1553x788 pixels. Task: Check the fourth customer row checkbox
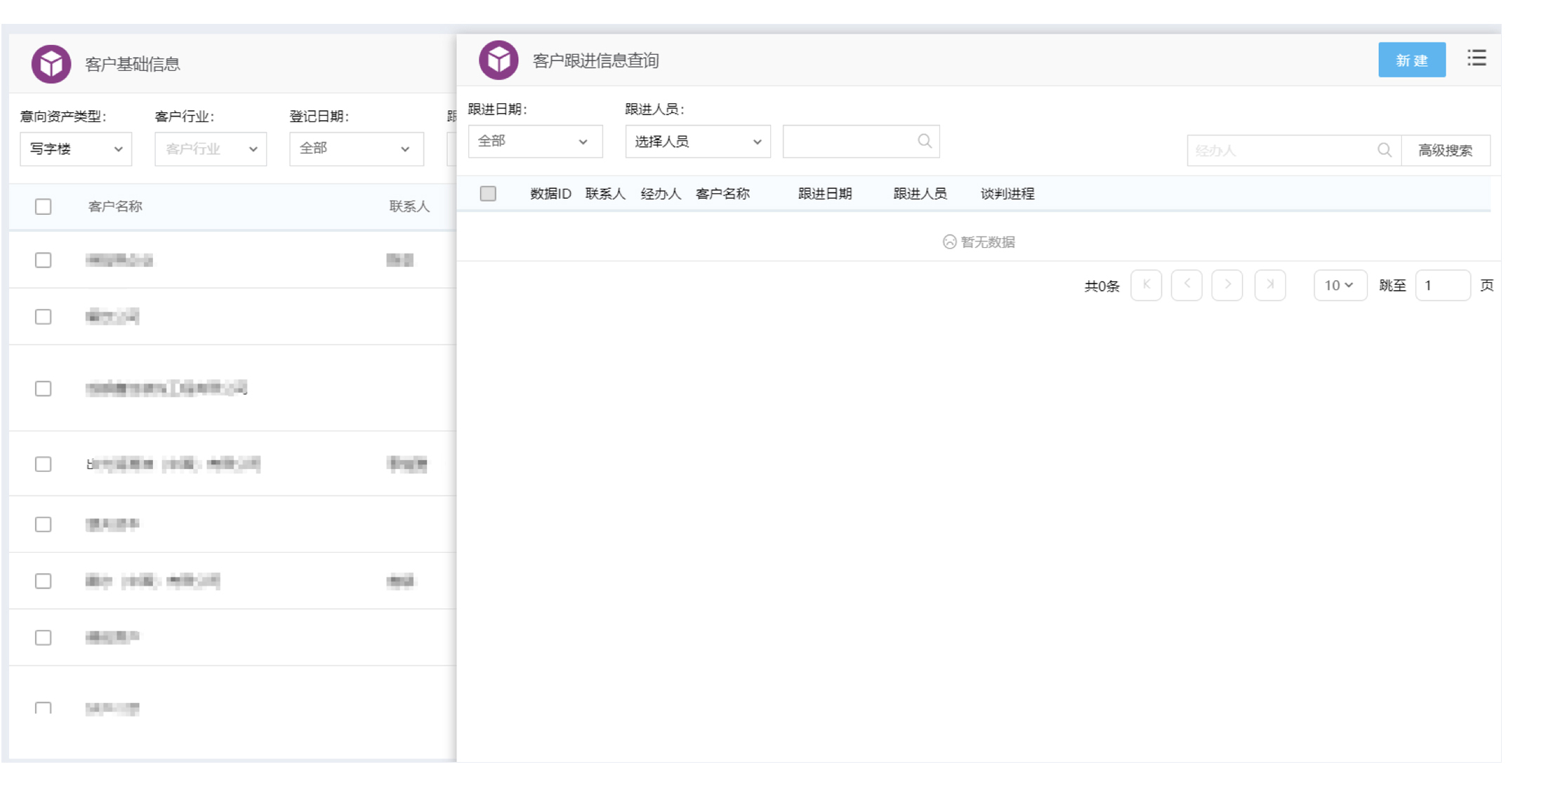pyautogui.click(x=44, y=464)
